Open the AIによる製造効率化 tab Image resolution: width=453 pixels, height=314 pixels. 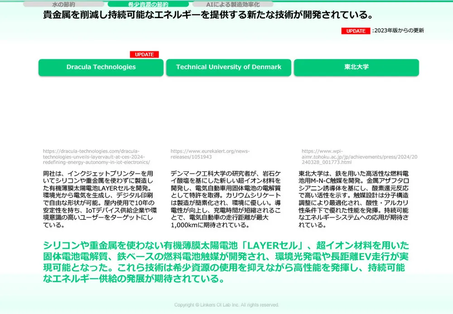pos(233,4)
